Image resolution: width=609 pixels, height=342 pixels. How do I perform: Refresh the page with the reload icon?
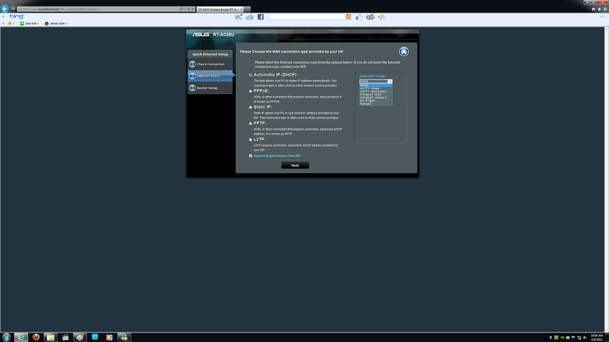click(x=189, y=9)
